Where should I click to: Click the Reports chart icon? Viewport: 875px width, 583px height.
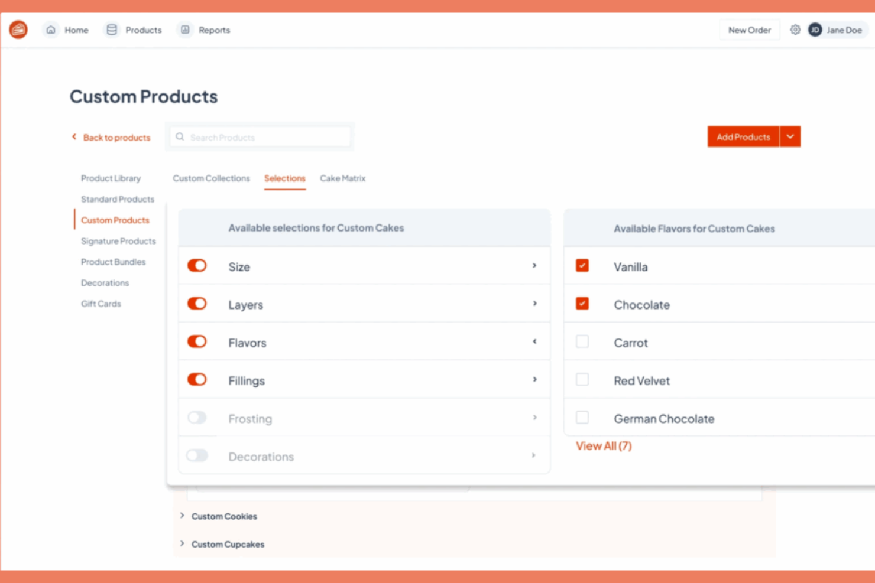point(185,30)
